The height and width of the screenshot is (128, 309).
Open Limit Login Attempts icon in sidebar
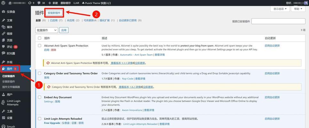(3, 102)
